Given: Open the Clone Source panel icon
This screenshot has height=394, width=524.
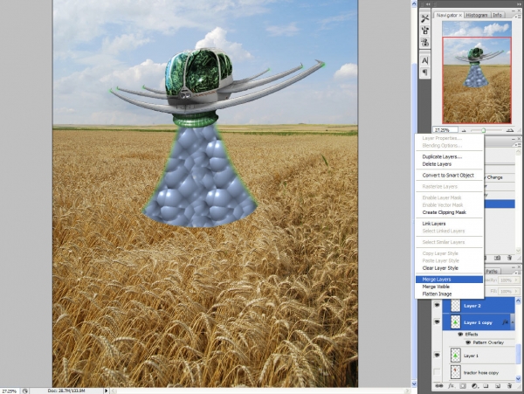Looking at the screenshot, I should [424, 43].
